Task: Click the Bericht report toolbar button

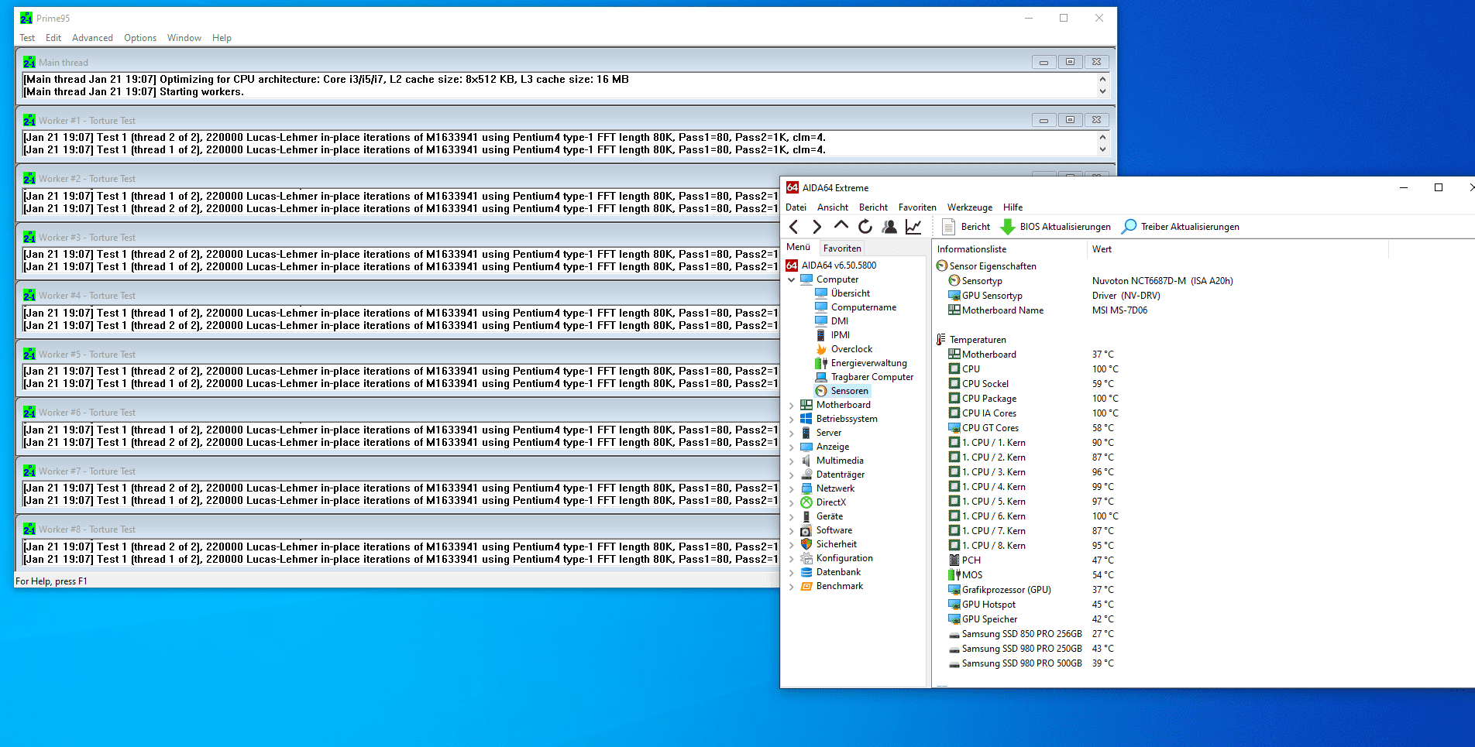Action: pyautogui.click(x=966, y=227)
